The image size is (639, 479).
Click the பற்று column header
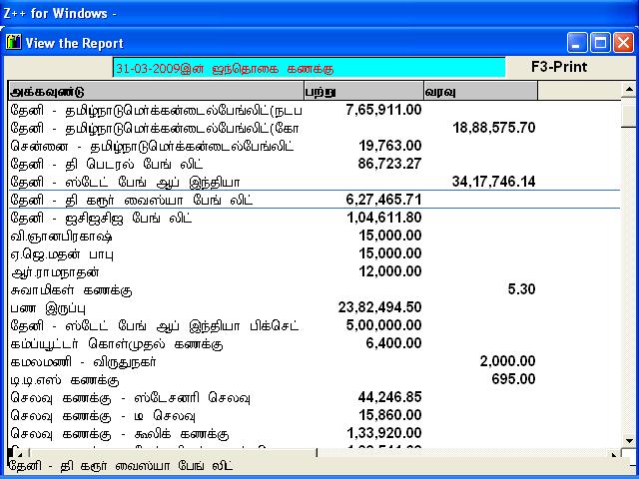[x=363, y=91]
